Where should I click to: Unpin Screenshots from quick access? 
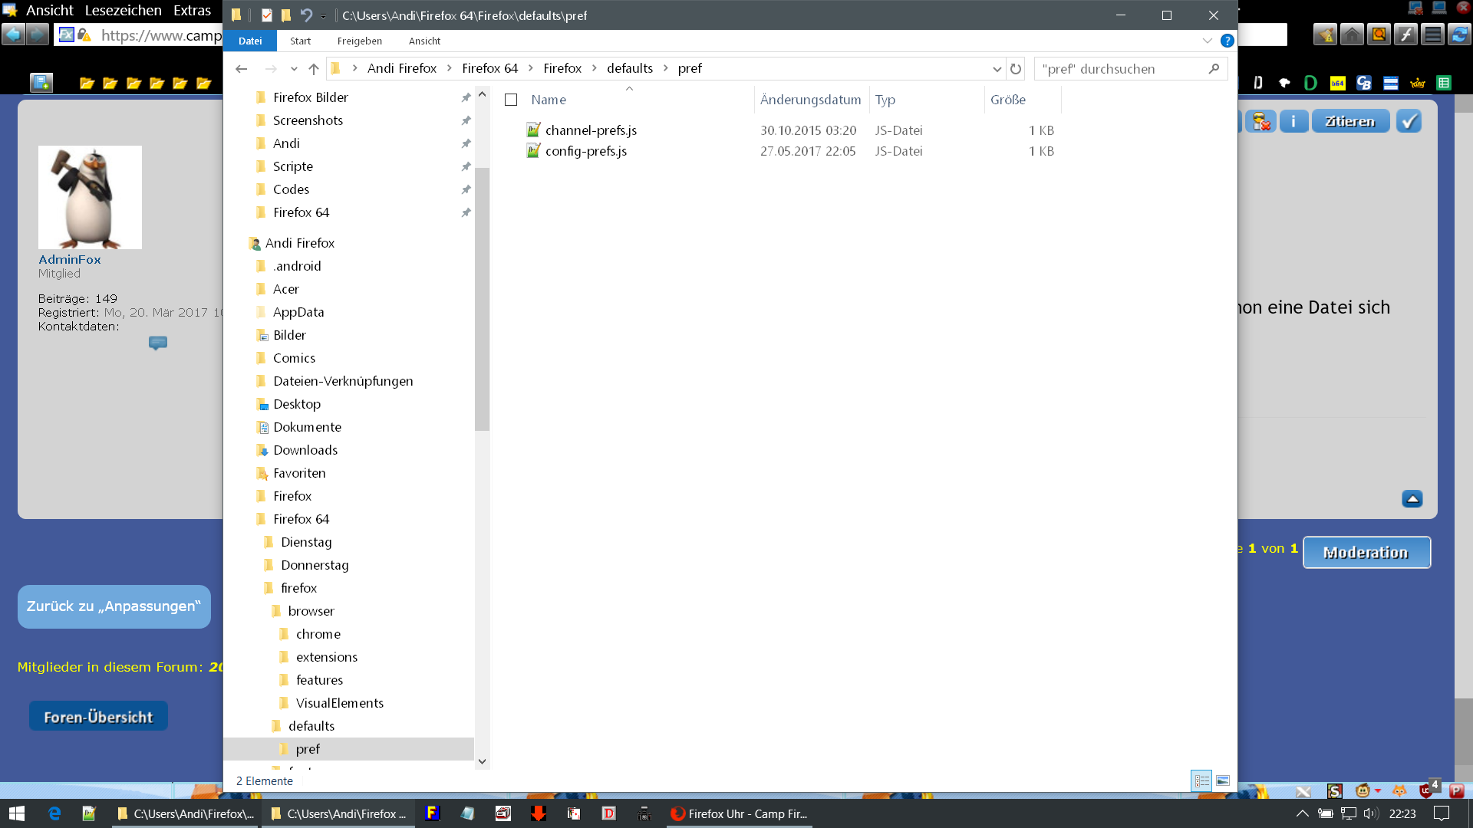tap(466, 120)
